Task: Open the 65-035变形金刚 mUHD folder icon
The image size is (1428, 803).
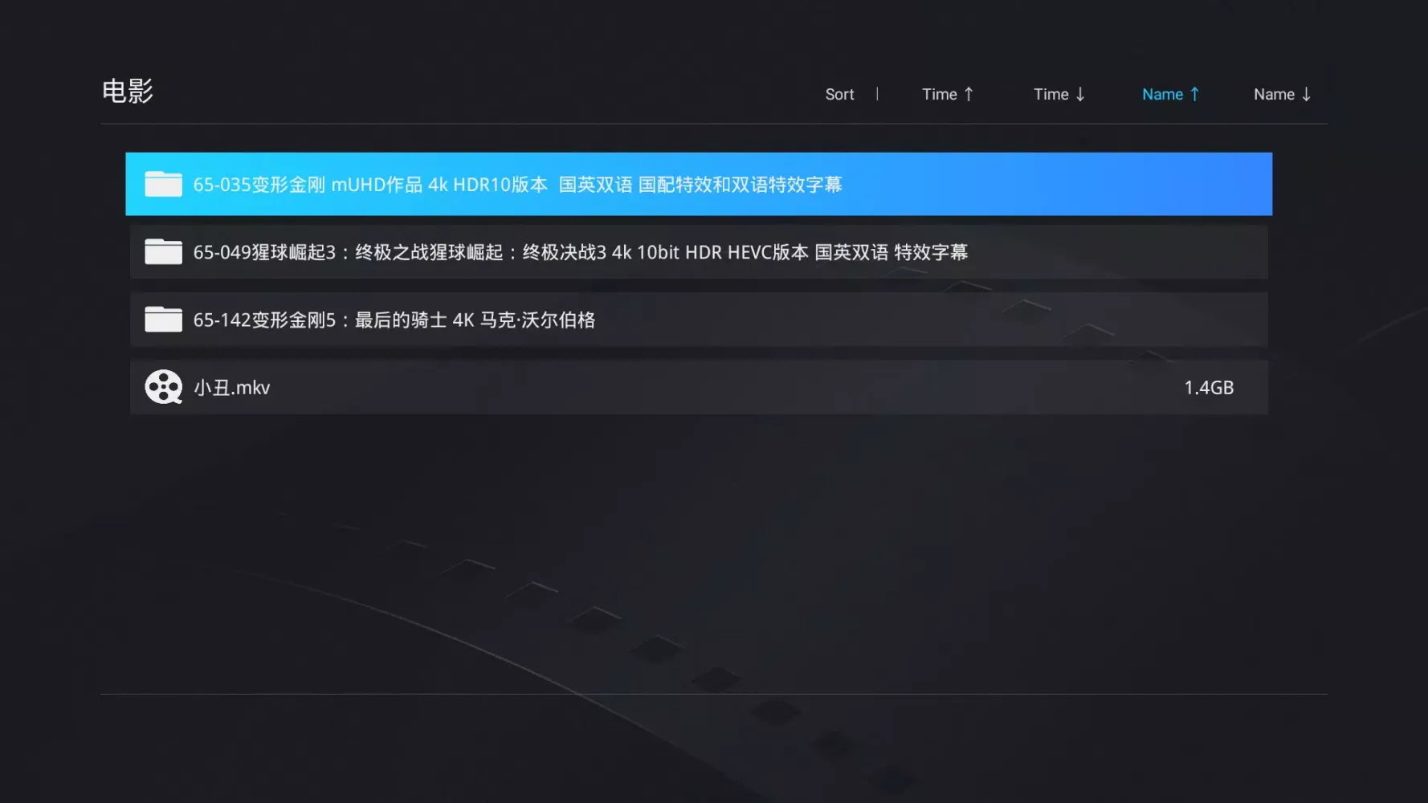Action: point(163,184)
